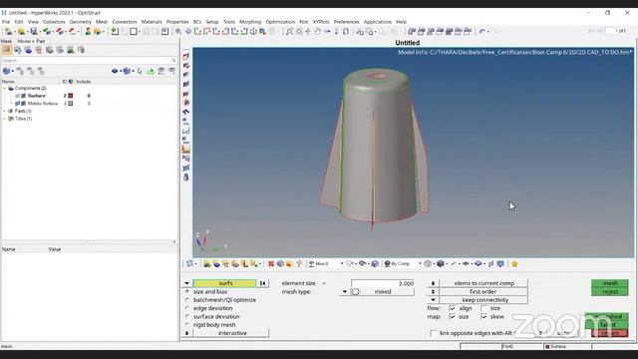The width and height of the screenshot is (638, 359).
Task: Open the Mixed geometry color mode dropdown
Action: pos(326,263)
